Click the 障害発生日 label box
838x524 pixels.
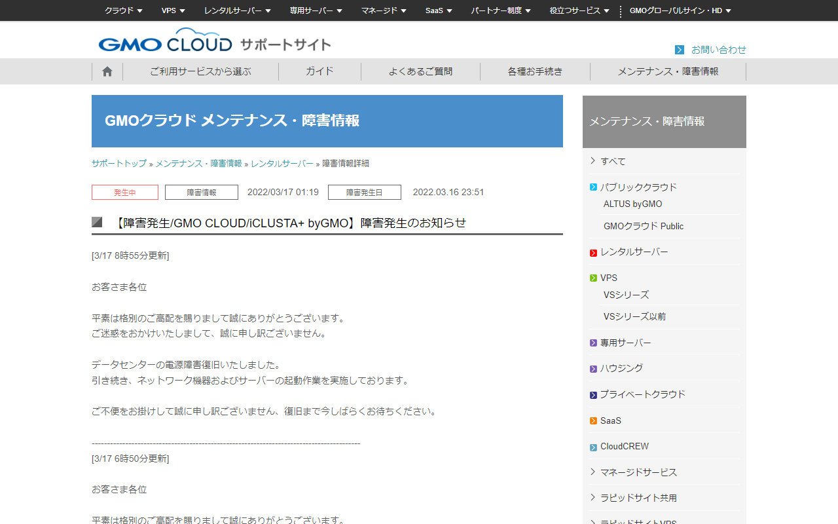point(364,192)
